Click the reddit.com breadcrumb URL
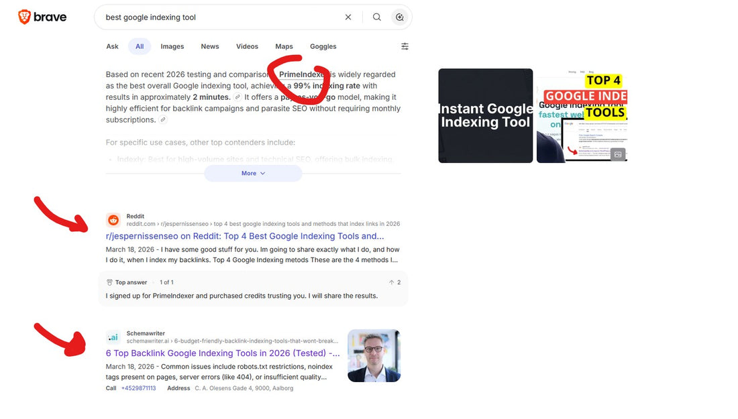Screen dimensions: 738x419 click(263, 224)
